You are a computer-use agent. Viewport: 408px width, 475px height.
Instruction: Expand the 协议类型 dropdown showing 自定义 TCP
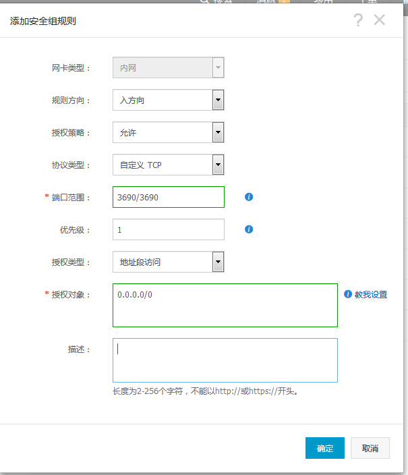click(x=168, y=165)
